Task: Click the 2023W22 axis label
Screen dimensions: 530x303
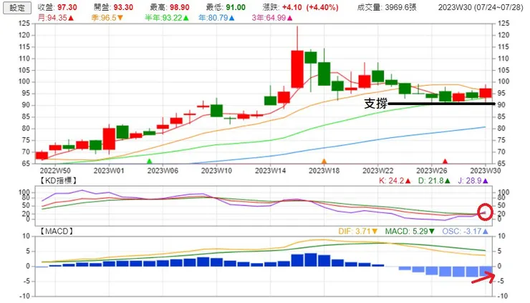Action: [378, 171]
